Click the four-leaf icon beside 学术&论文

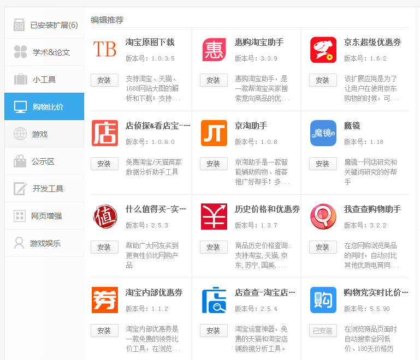pos(20,52)
